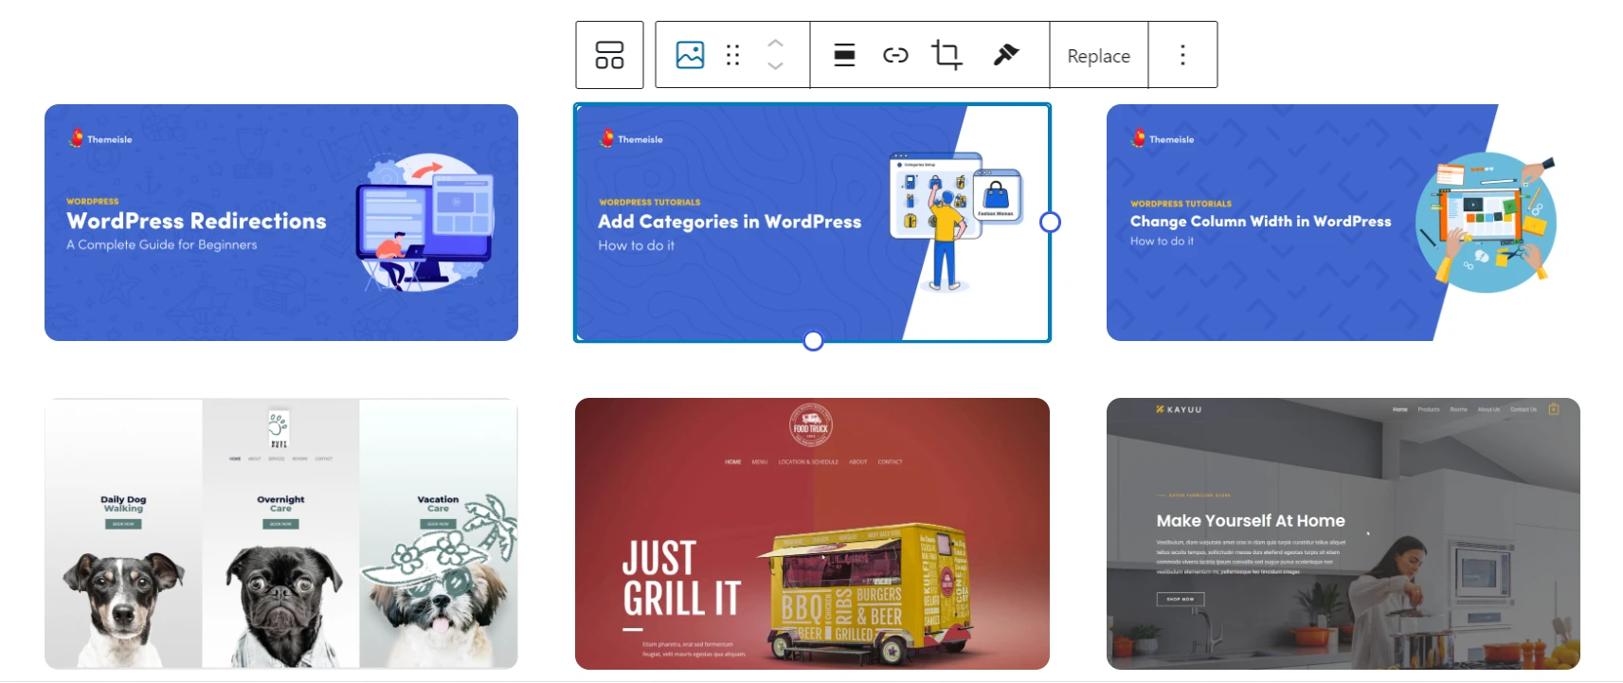
Task: Select the Just Grill It thumbnail
Action: [x=812, y=533]
